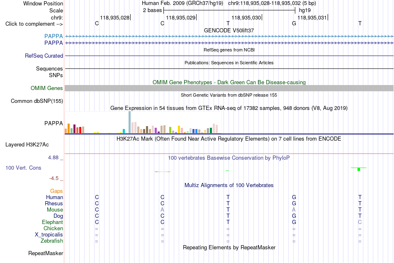This screenshot has width=394, height=263.
Task: Click the G in the Dog alignment row
Action: [294, 216]
